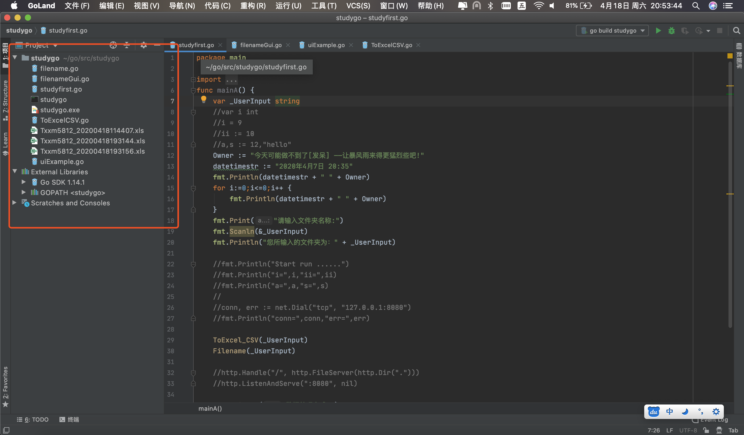Open the VCS(S) menu

358,6
